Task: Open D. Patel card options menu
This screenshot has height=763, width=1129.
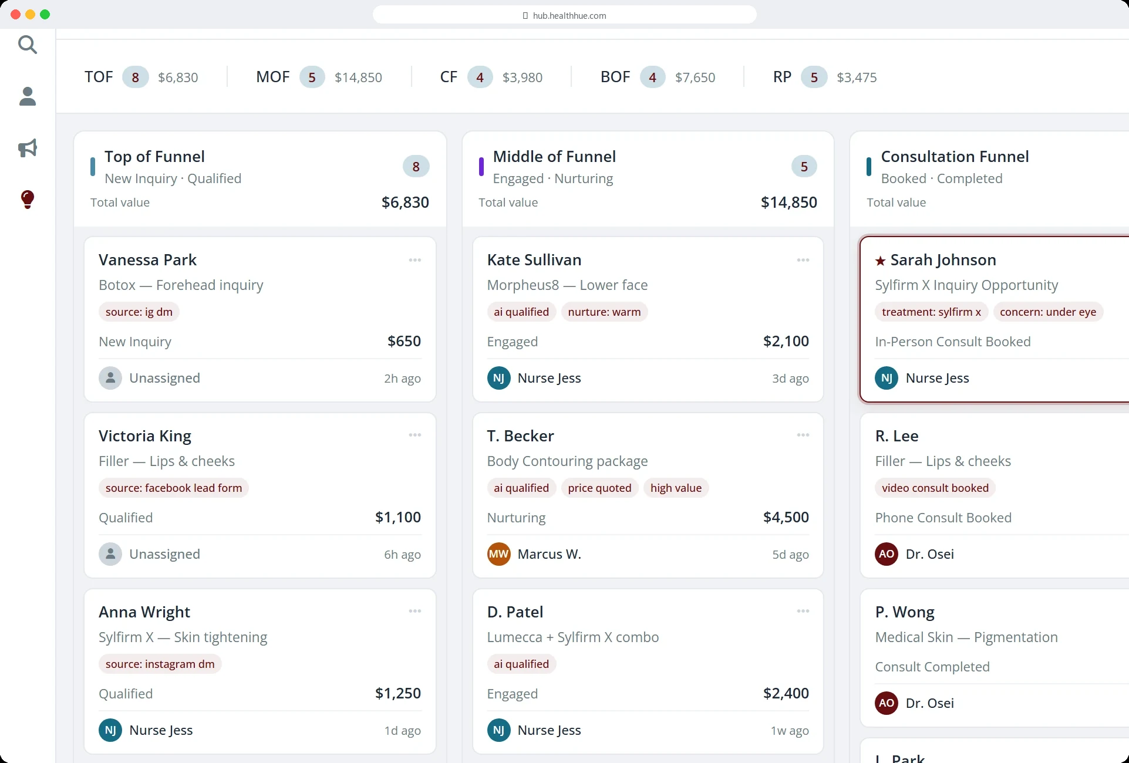Action: tap(803, 611)
